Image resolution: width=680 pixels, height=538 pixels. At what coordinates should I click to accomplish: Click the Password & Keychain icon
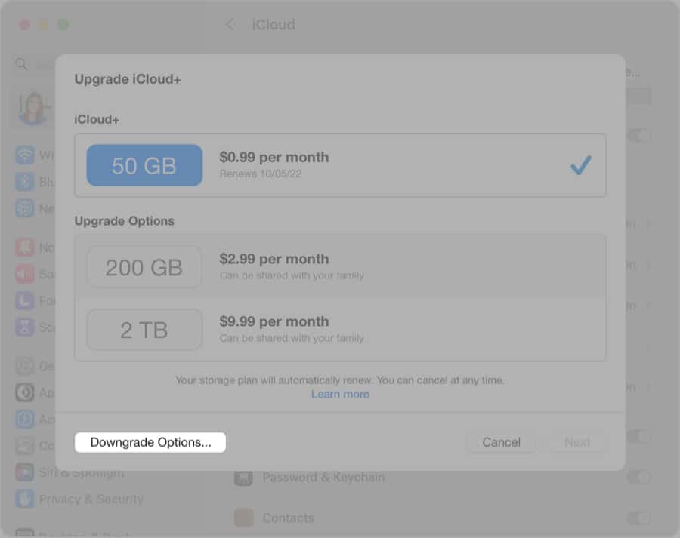click(x=243, y=478)
